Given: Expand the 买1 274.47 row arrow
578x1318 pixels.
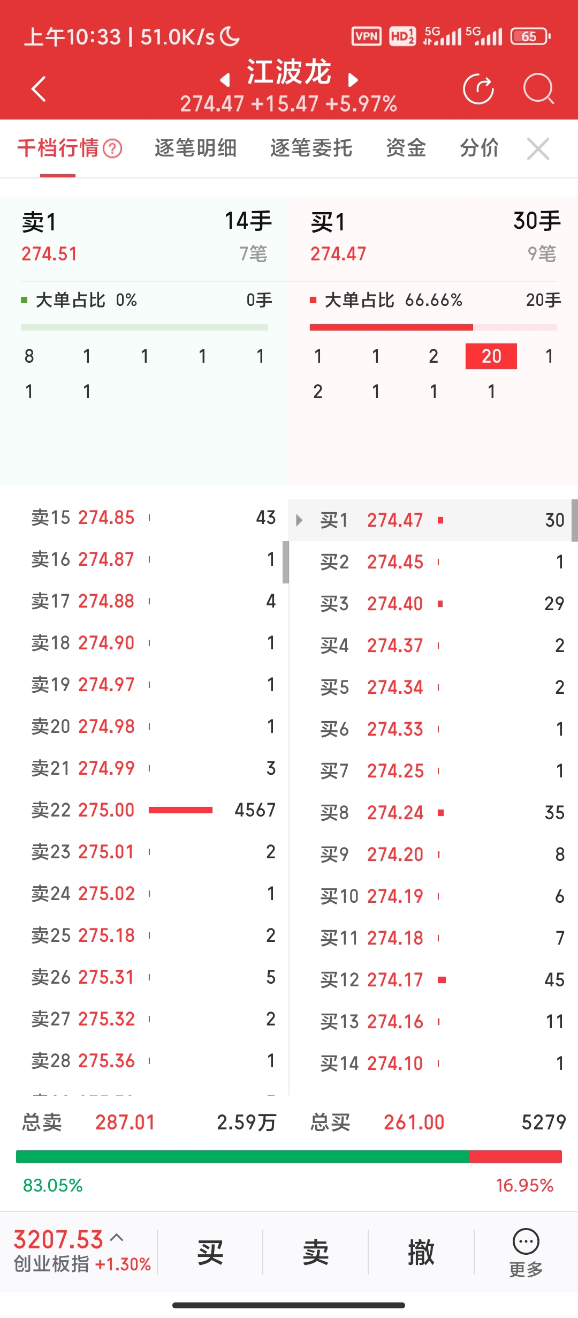Looking at the screenshot, I should (x=300, y=520).
